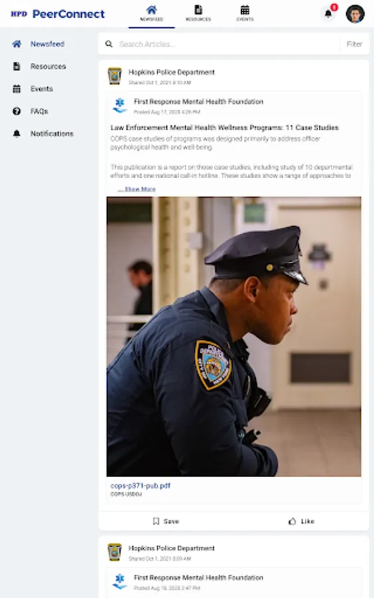374x598 pixels.
Task: Open the cops-p371-pub.pdf link
Action: click(x=140, y=486)
